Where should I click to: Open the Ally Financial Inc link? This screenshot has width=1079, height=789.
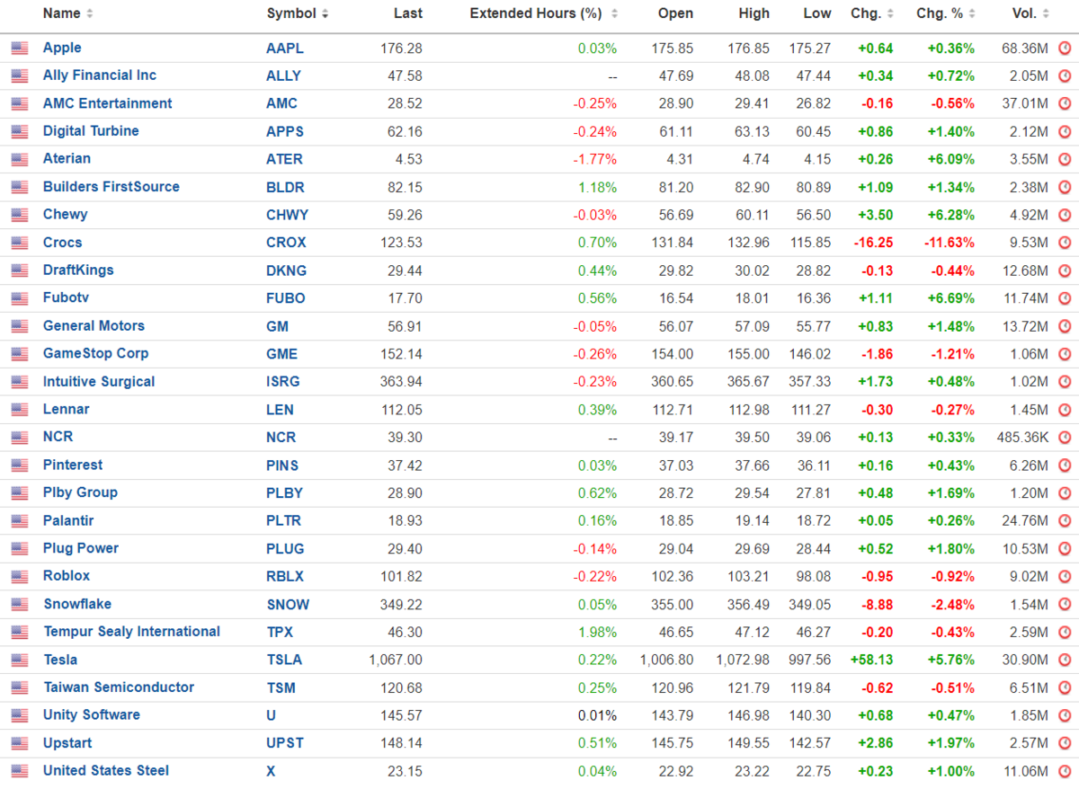(x=100, y=75)
